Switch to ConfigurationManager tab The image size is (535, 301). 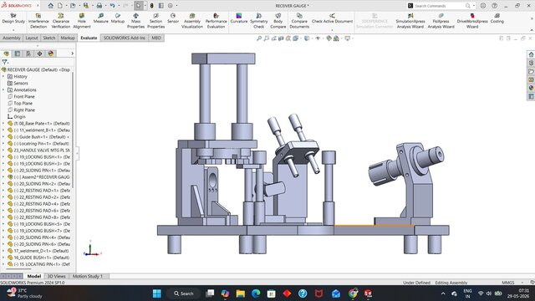coord(28,54)
